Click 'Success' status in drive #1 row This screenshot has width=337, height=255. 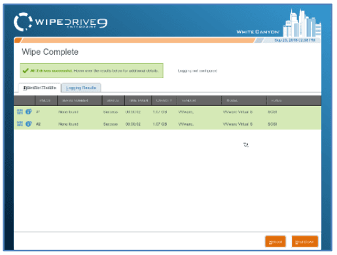[111, 112]
